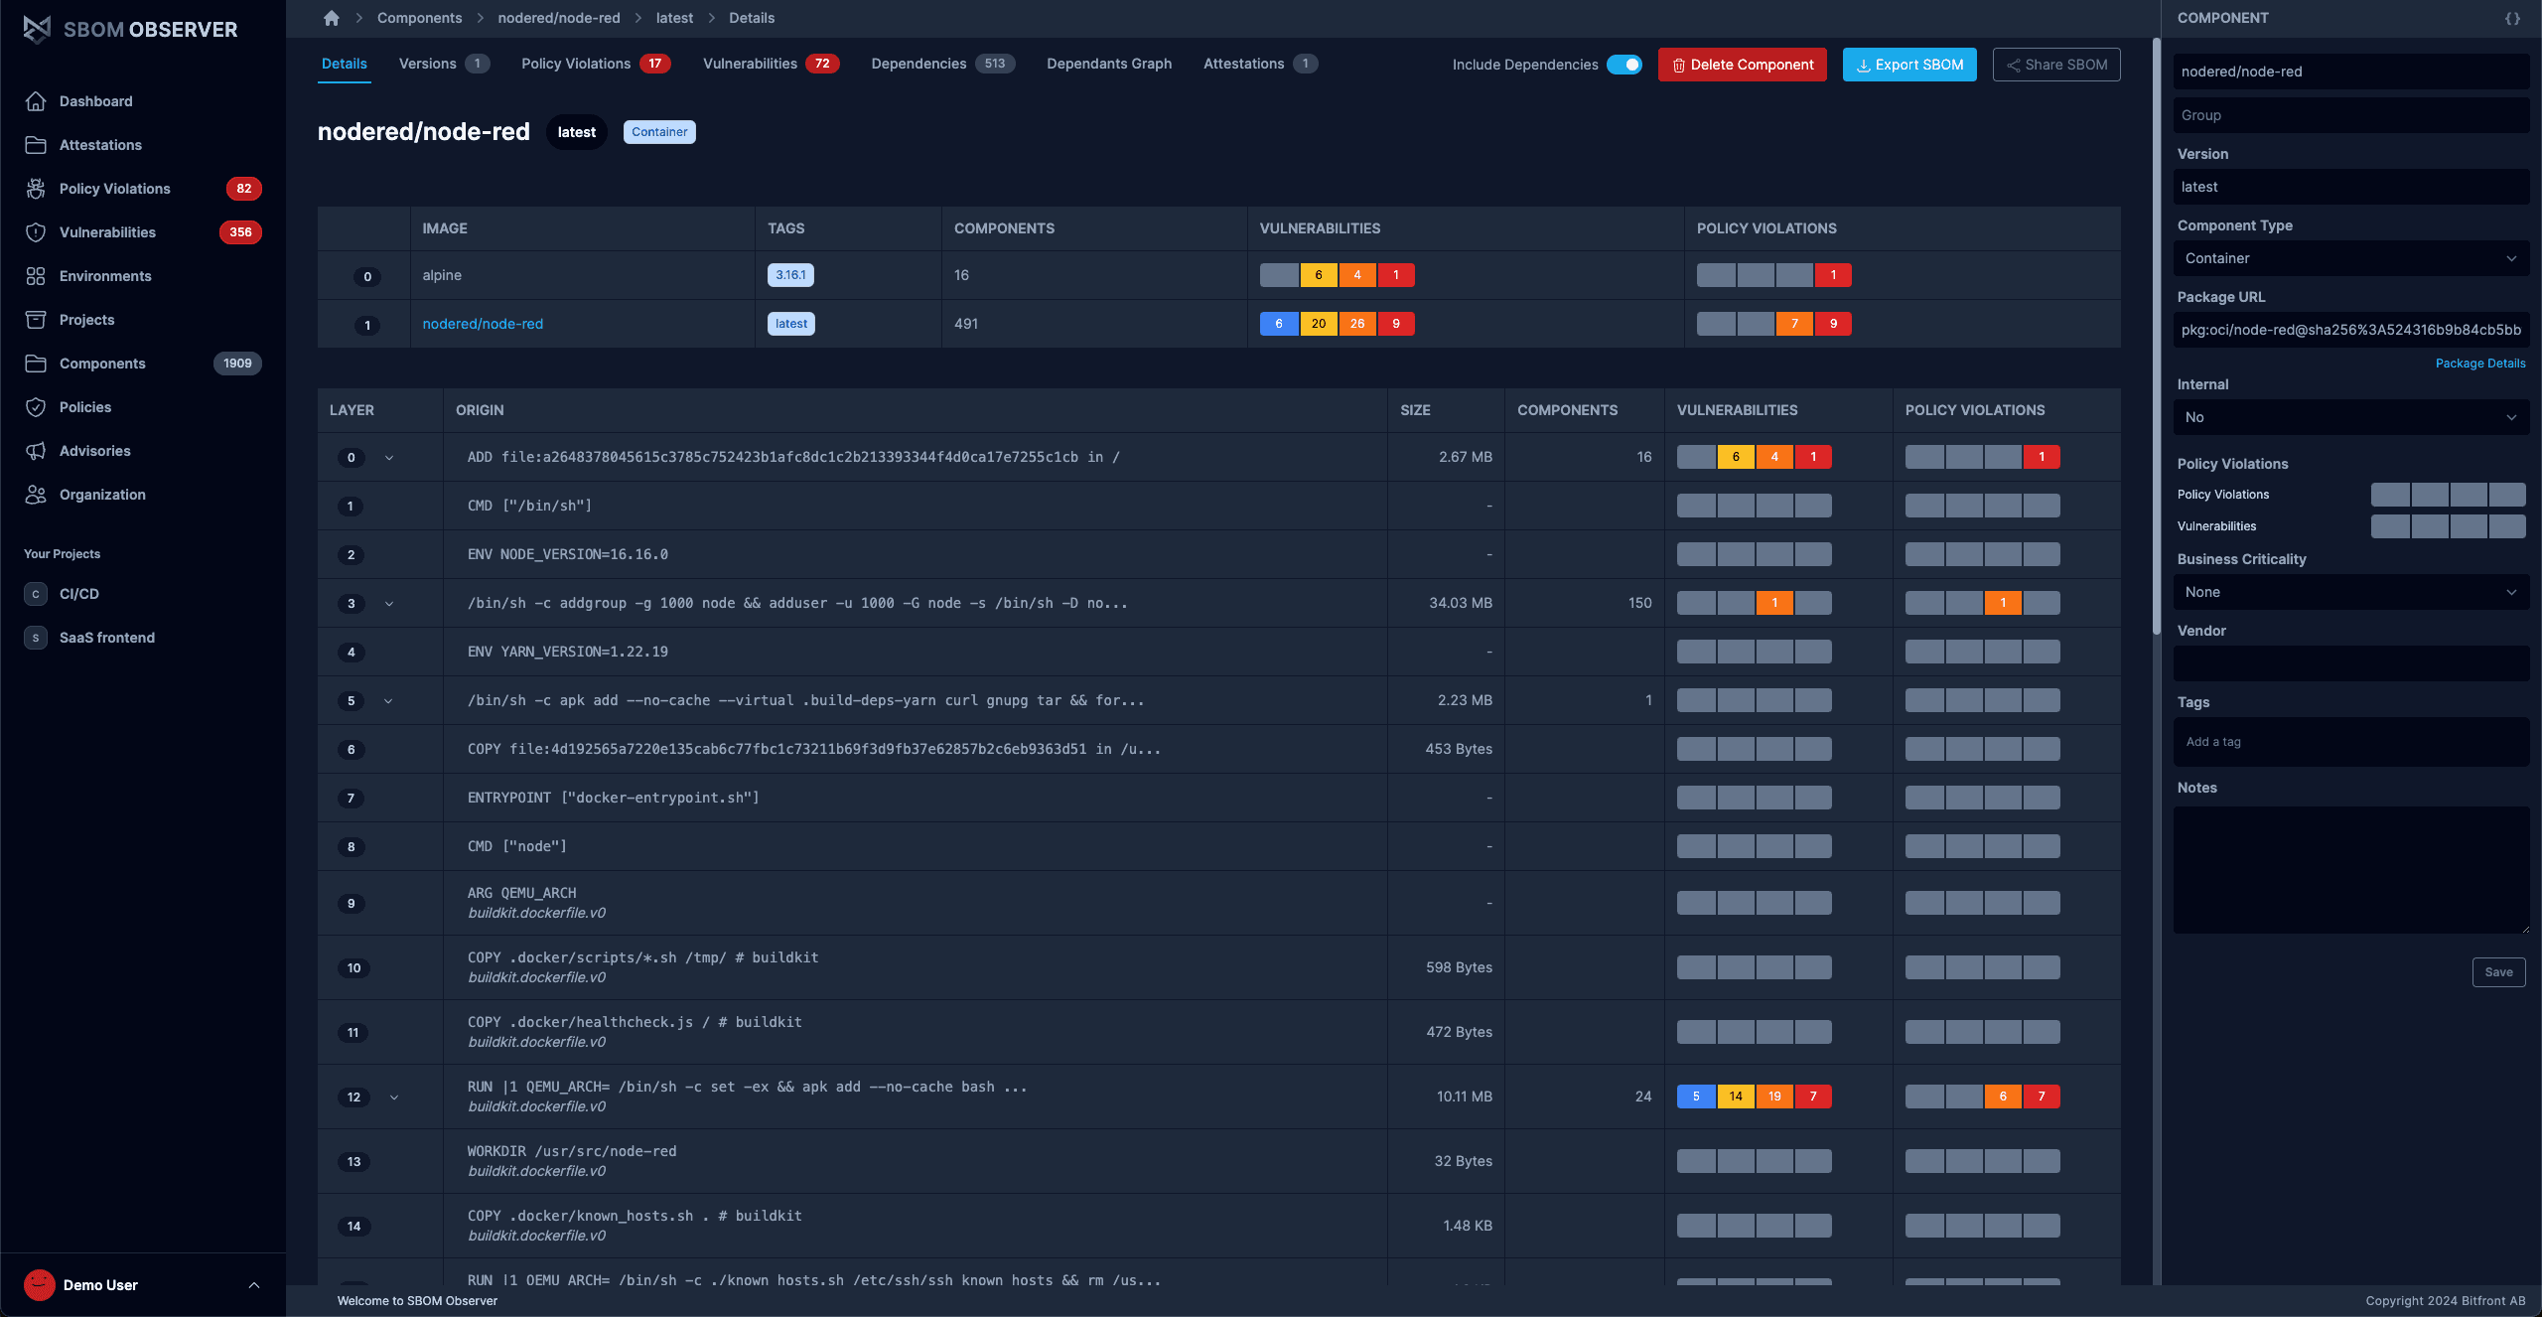The height and width of the screenshot is (1317, 2542).
Task: Open the Vulnerabilities tab
Action: [x=749, y=64]
